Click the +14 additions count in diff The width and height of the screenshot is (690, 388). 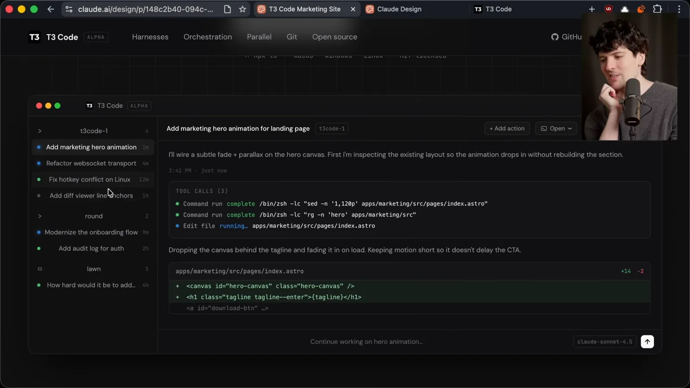coord(626,271)
